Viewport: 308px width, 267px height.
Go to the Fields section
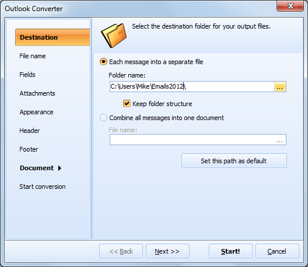coord(27,75)
